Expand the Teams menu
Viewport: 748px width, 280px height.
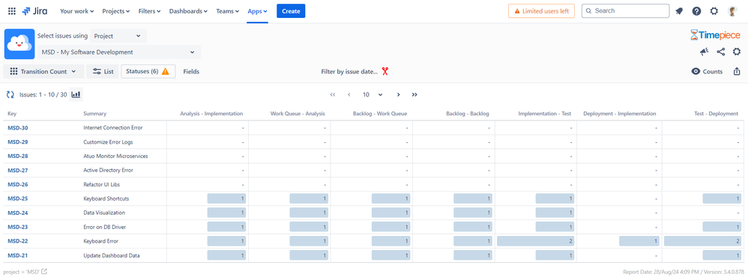click(228, 11)
